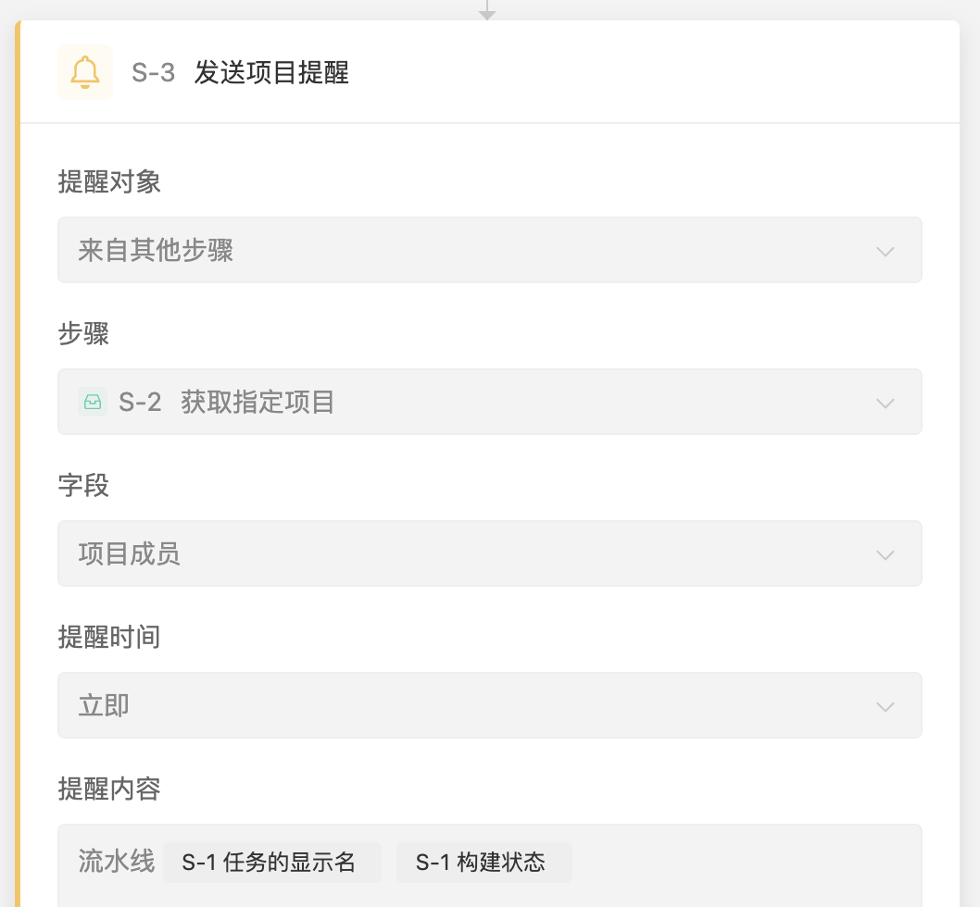Click the green inbox icon beside S-2
The image size is (980, 907).
(93, 402)
